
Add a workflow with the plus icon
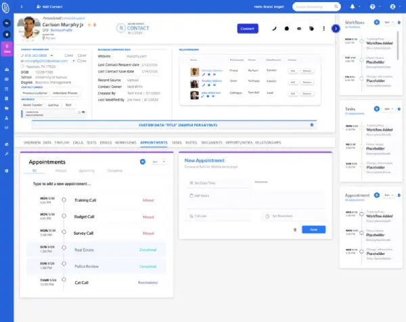pyautogui.click(x=377, y=22)
